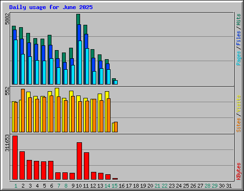
Task: Click the orange Sites bar for day 12
Action: [x=94, y=116]
